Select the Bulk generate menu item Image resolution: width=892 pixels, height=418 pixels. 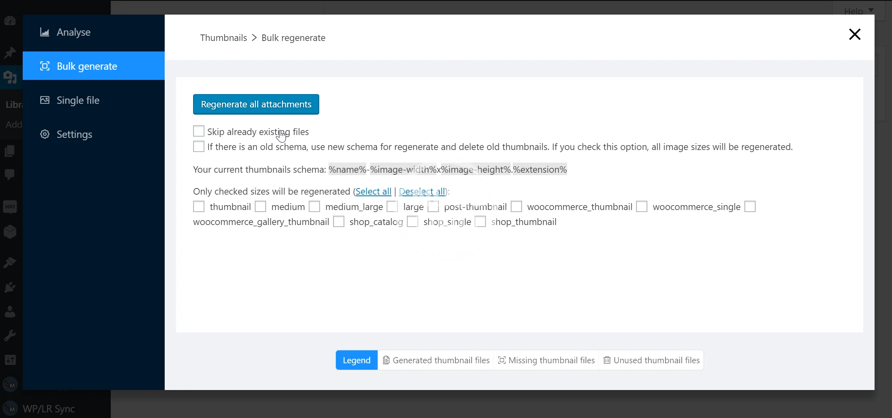pos(86,66)
